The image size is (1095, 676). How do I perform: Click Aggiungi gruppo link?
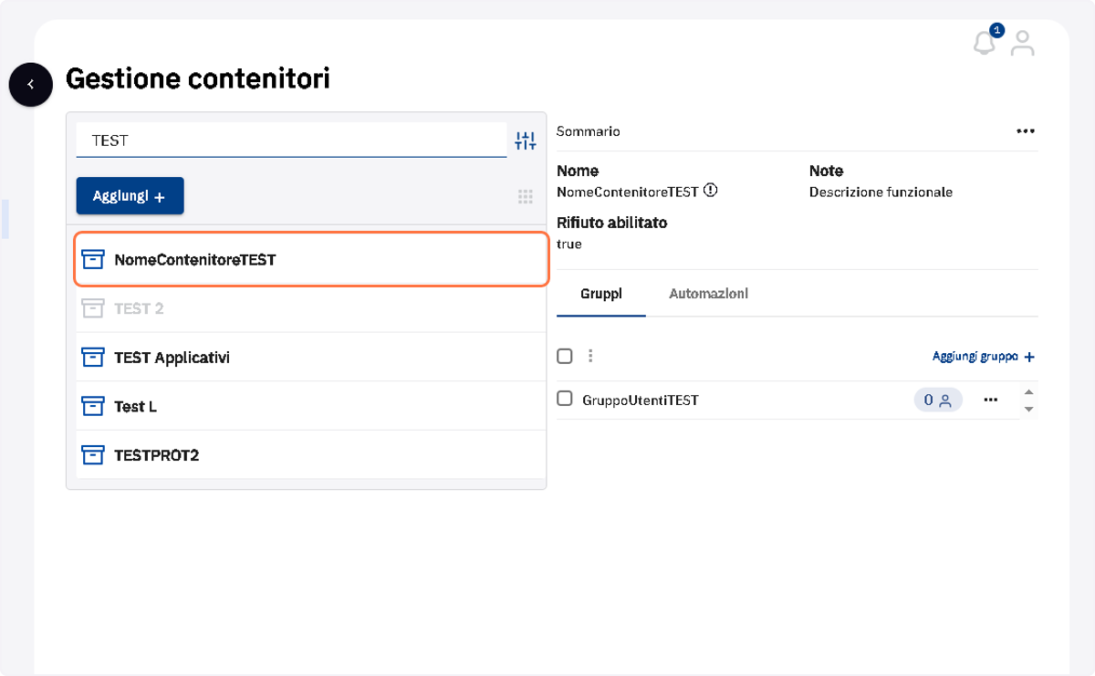coord(984,357)
